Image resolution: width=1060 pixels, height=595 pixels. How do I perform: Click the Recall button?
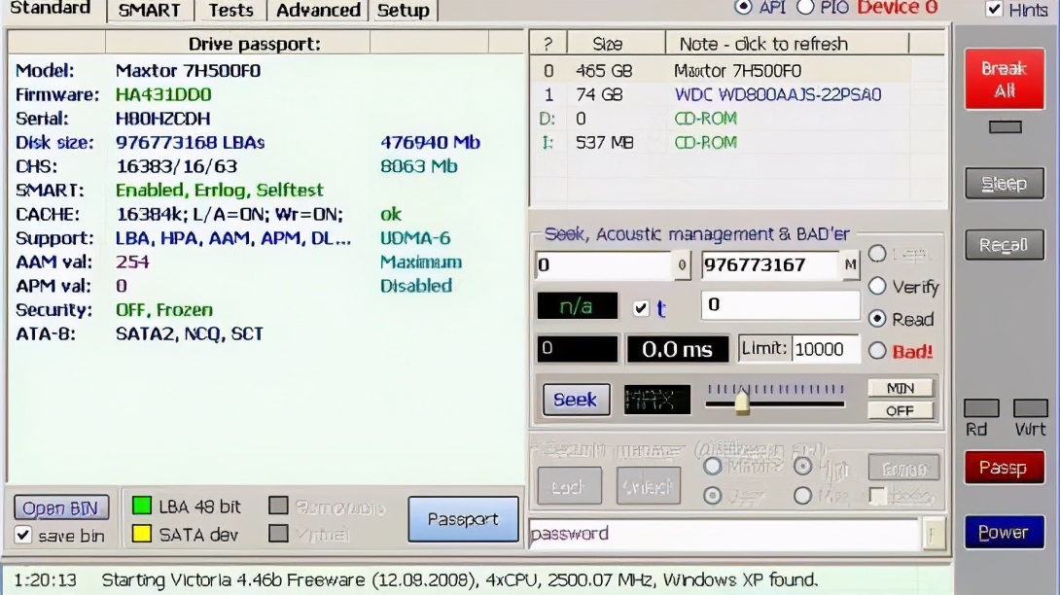pos(1004,245)
